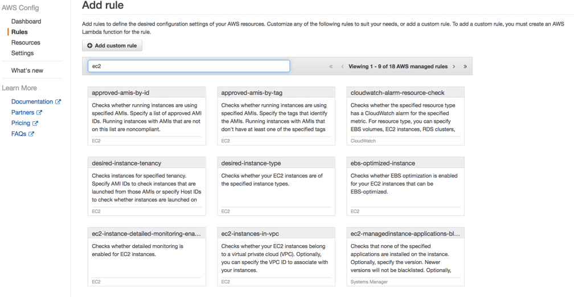Open Settings in the sidebar

click(22, 53)
